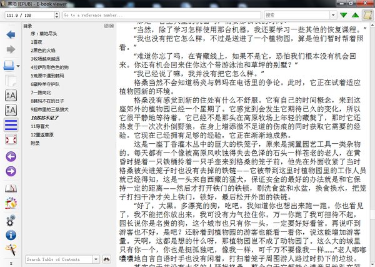Find next match with green down arrow
375x267 pixels.
[343, 15]
